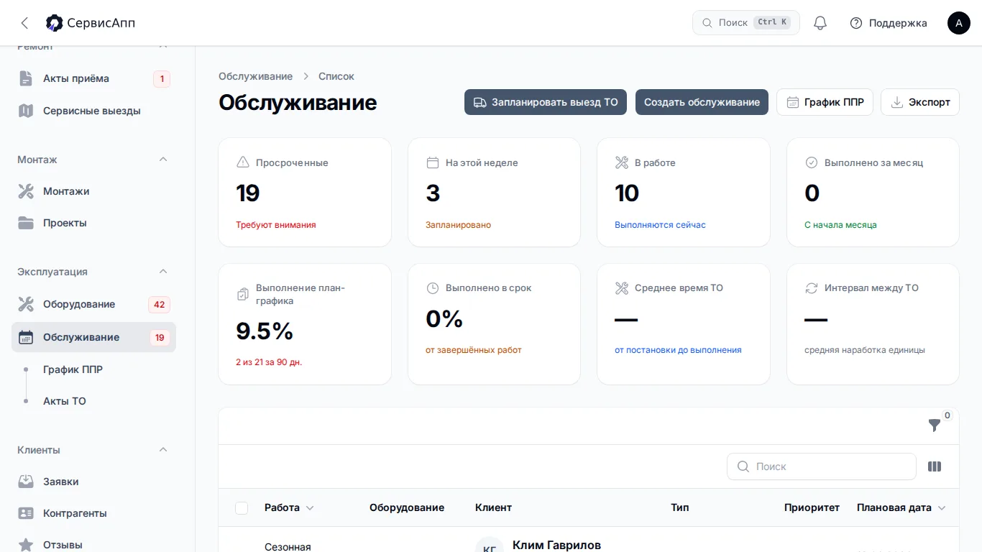Click Клиент column header
This screenshot has height=552, width=982.
pos(493,507)
